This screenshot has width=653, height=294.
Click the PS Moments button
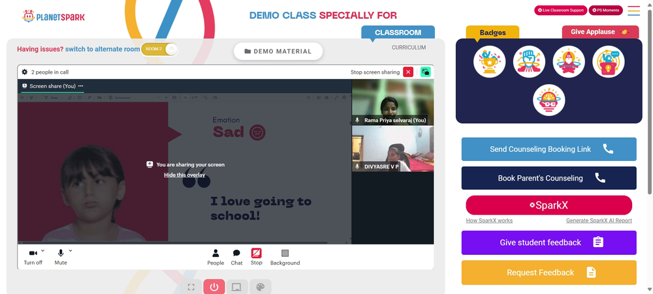pos(605,10)
